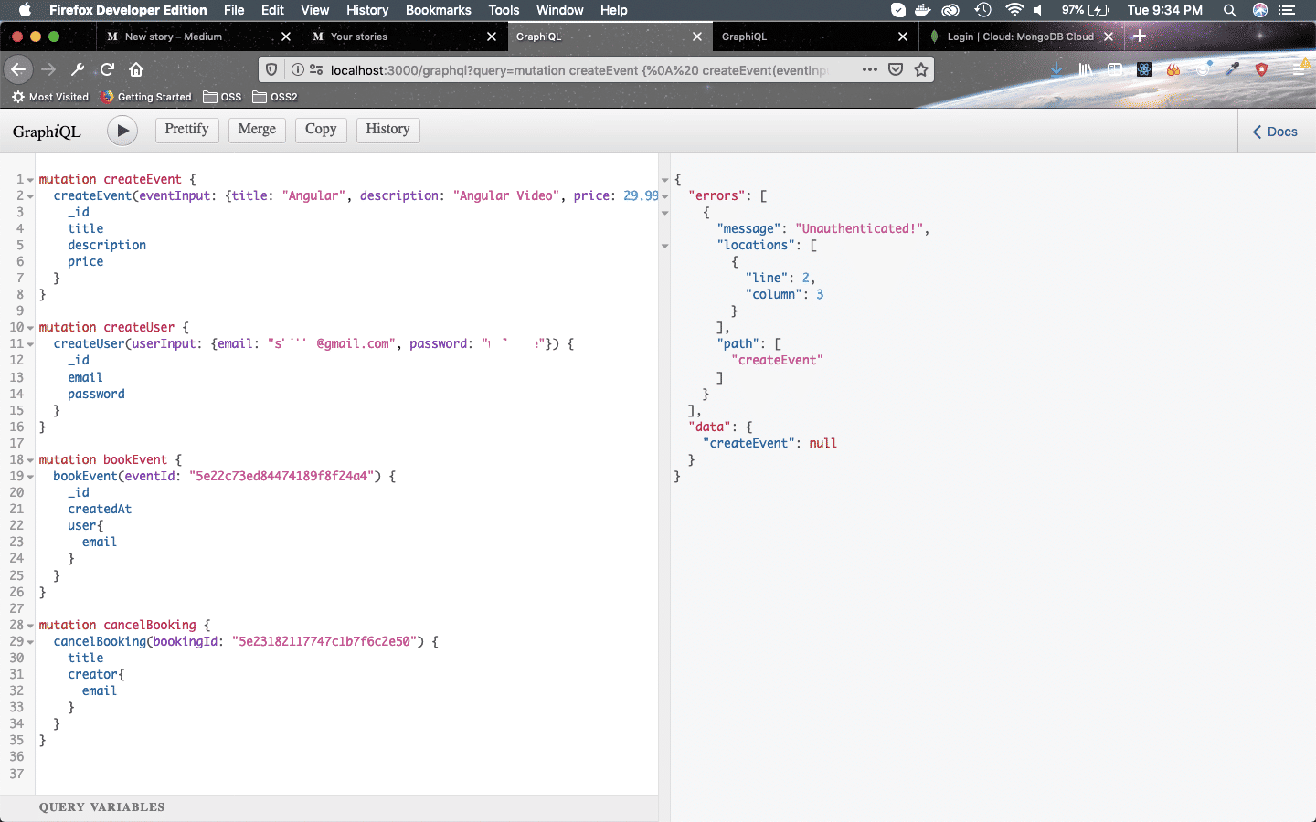Reload the page with the refresh icon
The width and height of the screenshot is (1316, 822).
point(107,69)
